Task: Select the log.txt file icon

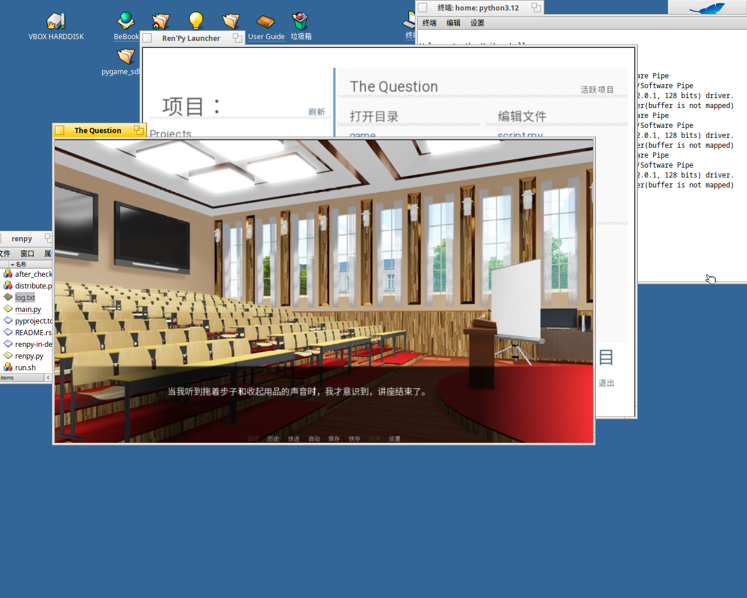Action: tap(8, 297)
